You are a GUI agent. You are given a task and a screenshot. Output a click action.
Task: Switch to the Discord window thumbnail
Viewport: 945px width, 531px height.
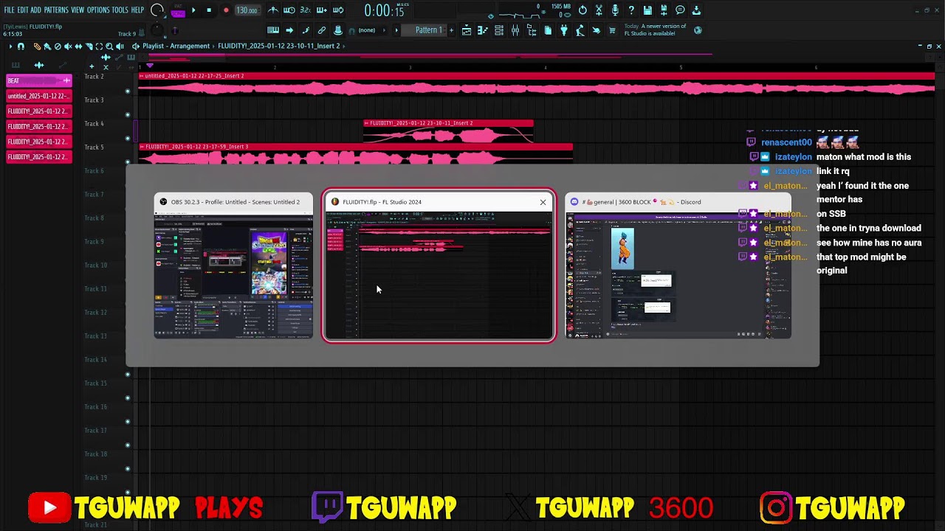tap(678, 265)
